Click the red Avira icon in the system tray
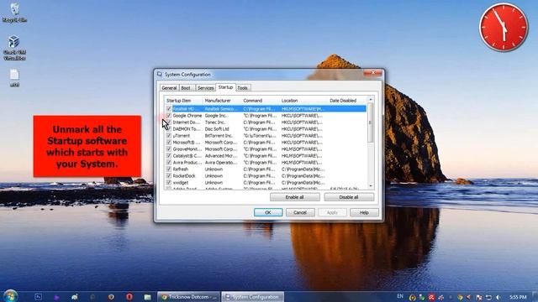This screenshot has width=538, height=302. point(431,297)
